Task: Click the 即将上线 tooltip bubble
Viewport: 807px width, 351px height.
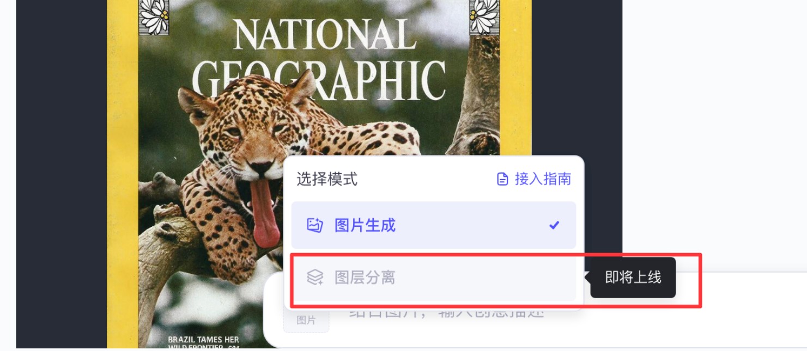Action: tap(633, 278)
